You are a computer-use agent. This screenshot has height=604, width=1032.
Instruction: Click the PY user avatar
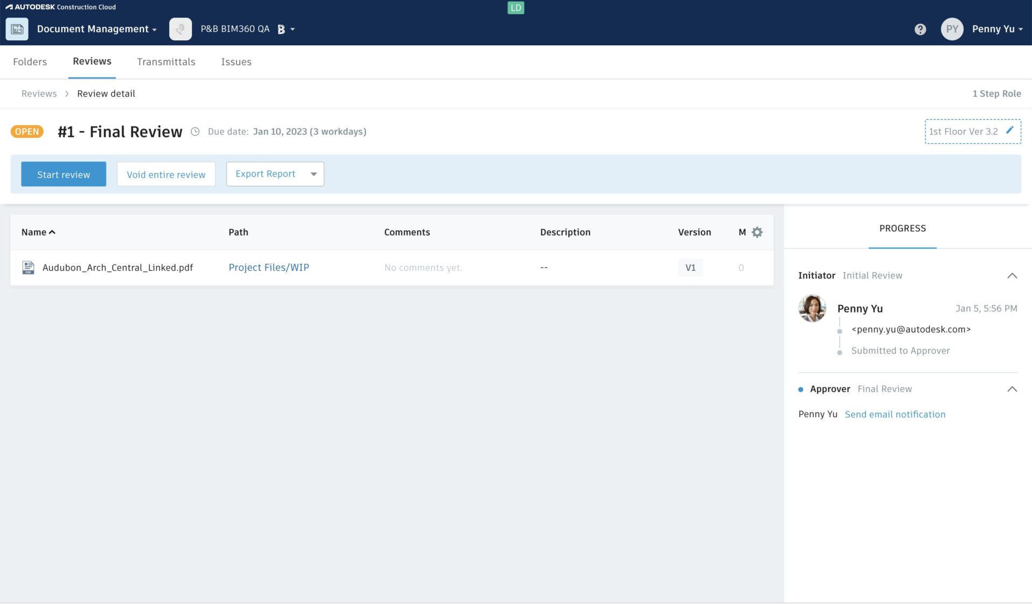coord(952,29)
